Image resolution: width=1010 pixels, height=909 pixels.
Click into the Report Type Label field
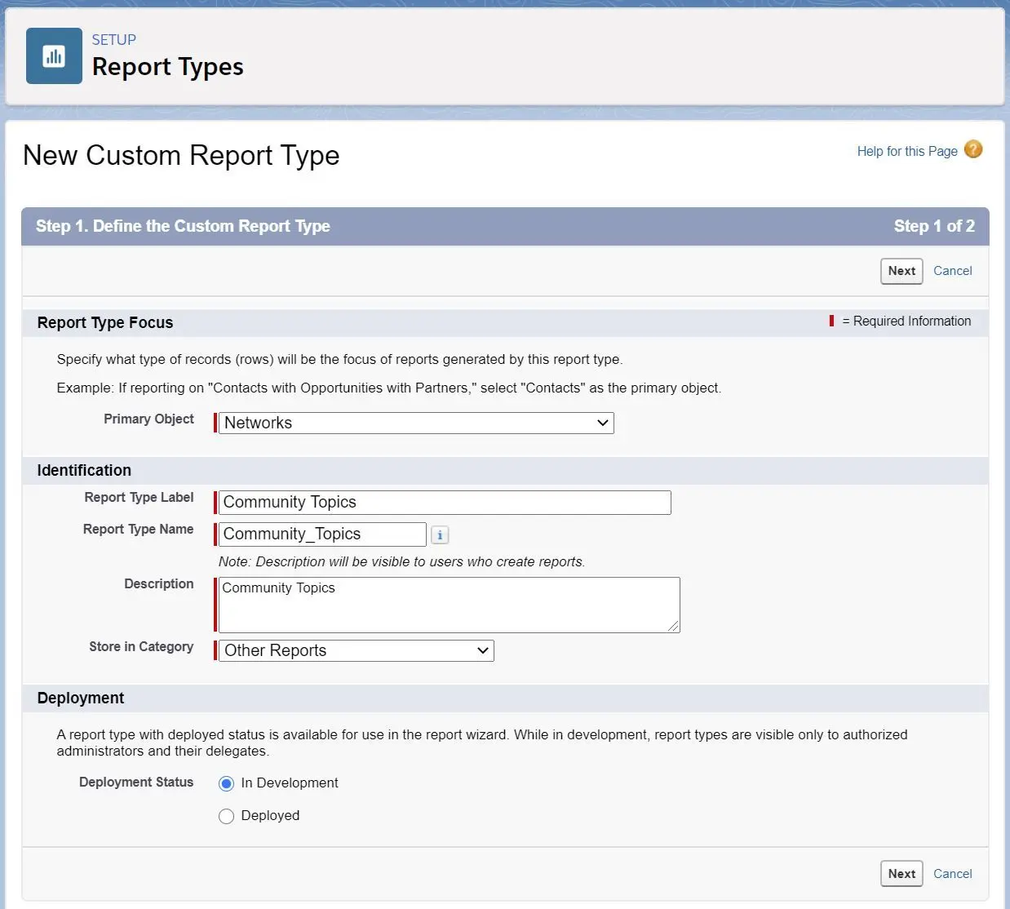(445, 503)
